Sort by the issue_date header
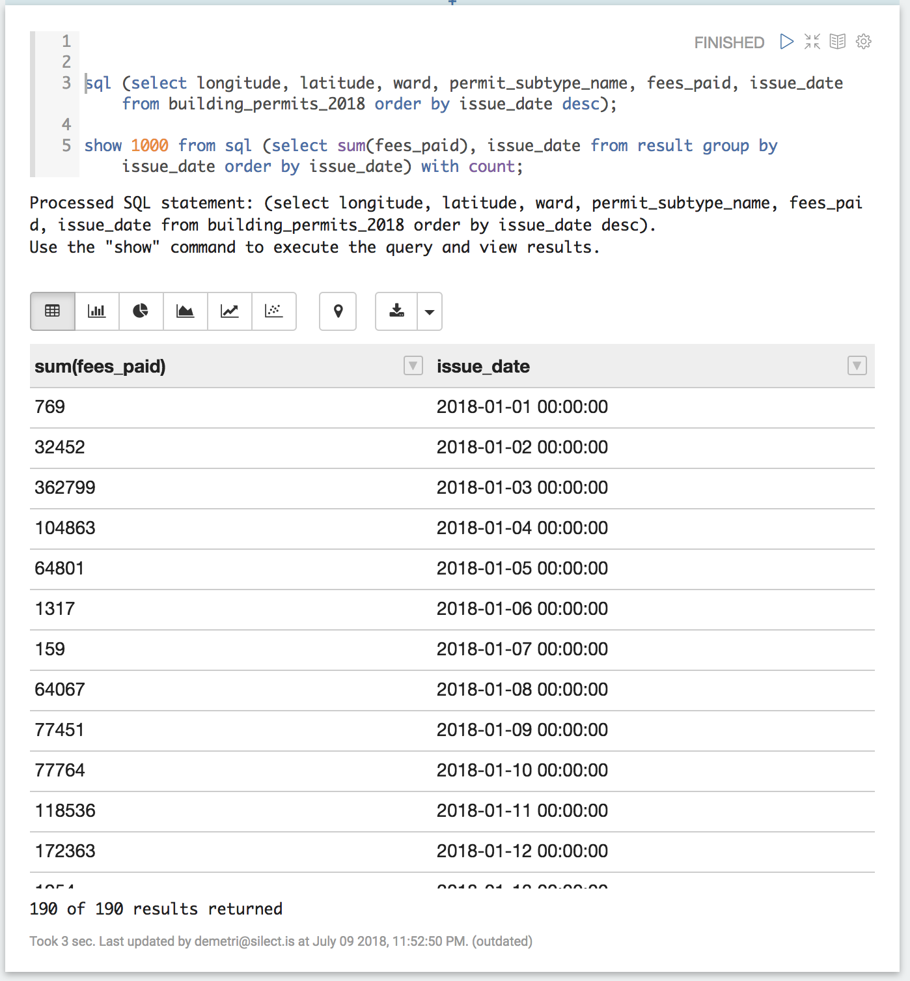The width and height of the screenshot is (910, 981). coord(483,366)
